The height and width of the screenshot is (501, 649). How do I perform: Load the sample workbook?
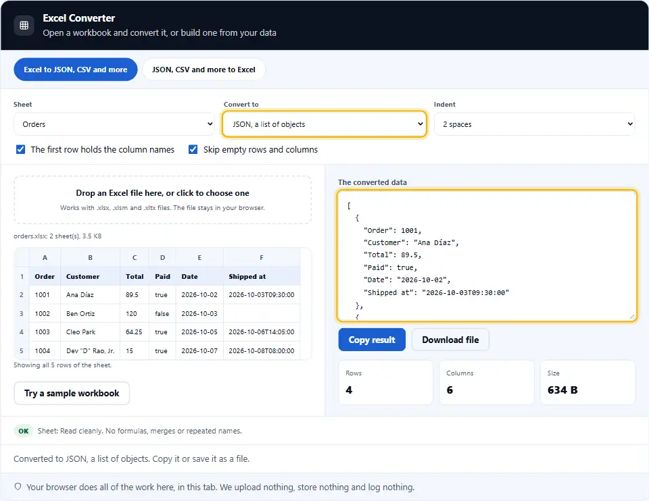72,393
